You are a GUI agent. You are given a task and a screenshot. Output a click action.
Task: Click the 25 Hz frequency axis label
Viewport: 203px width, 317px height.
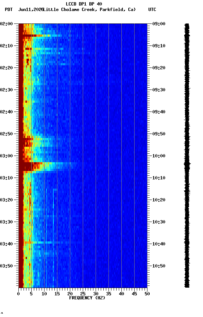pos(83,294)
